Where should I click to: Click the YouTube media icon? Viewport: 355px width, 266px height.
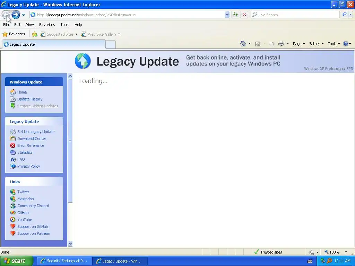click(x=13, y=220)
